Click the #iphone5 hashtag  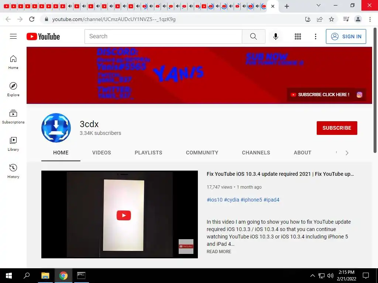pos(251,200)
